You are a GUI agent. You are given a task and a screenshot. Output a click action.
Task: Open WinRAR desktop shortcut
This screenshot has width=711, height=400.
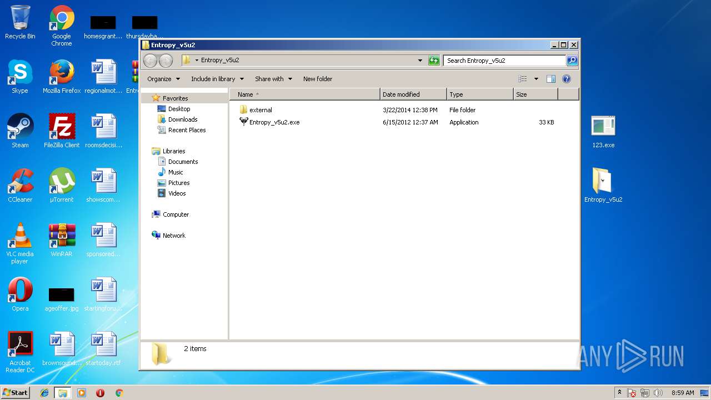coord(62,240)
